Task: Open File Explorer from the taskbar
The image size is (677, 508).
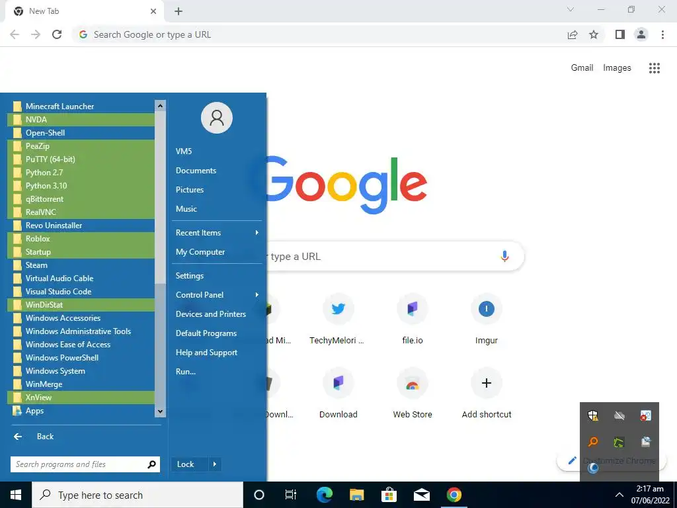Action: pos(356,495)
